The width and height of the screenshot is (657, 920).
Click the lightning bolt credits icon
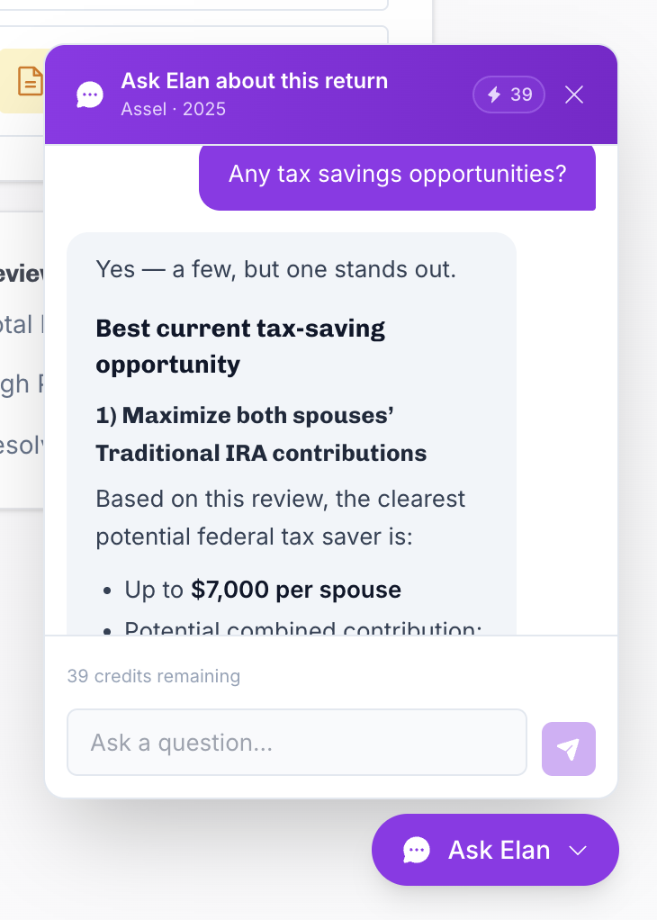(x=494, y=95)
